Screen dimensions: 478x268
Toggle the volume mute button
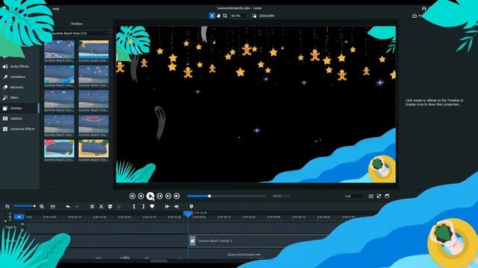(177, 197)
